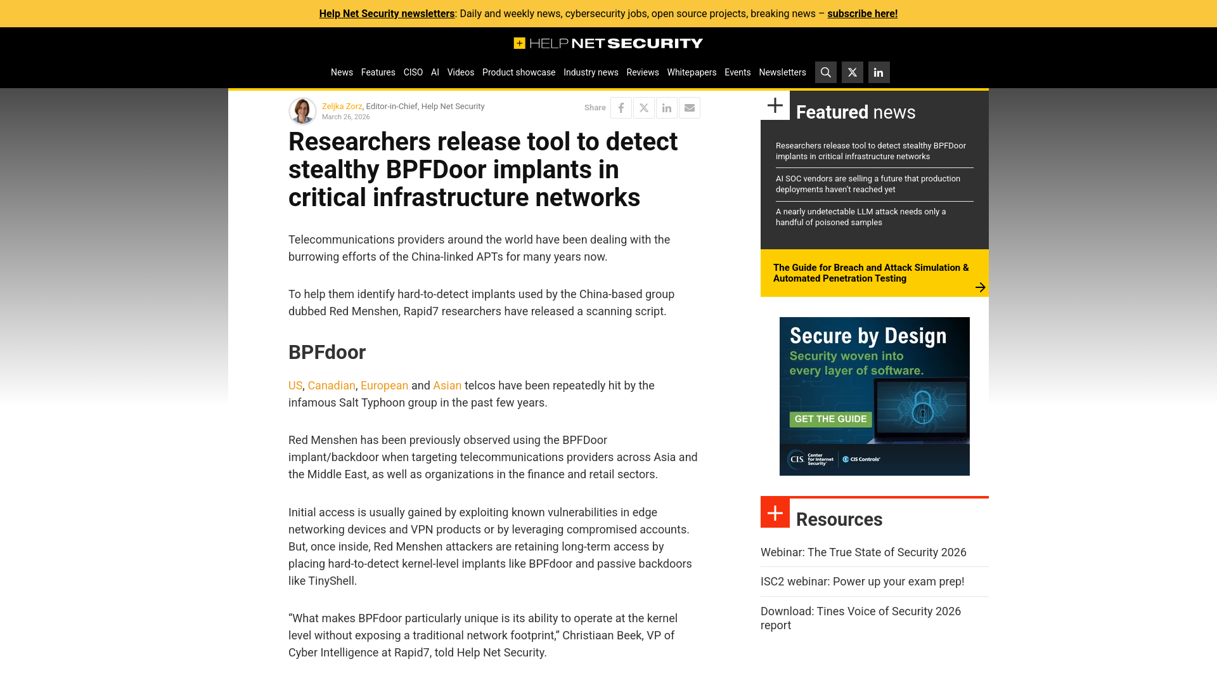
Task: Share the article on Facebook
Action: tap(621, 108)
